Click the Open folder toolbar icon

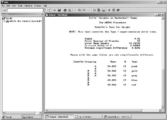[55, 10]
